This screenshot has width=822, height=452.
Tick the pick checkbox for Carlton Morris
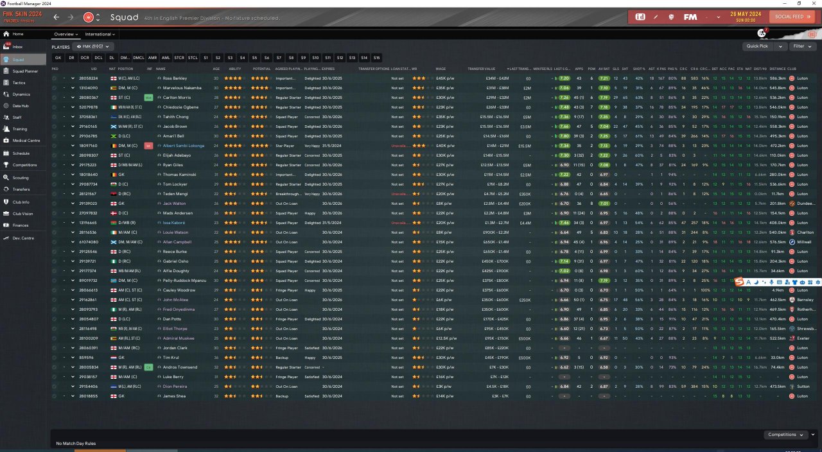coord(55,98)
